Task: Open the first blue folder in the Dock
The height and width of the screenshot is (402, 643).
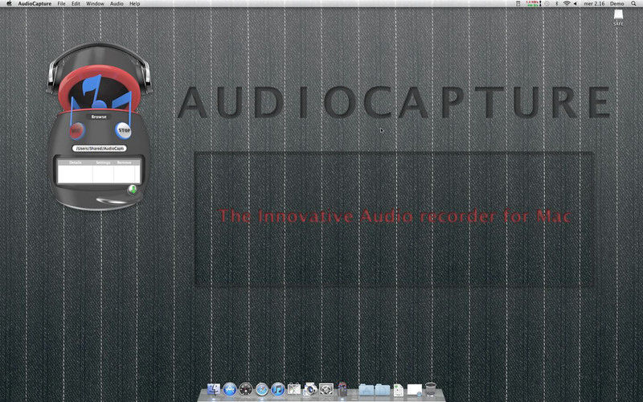Action: (367, 390)
